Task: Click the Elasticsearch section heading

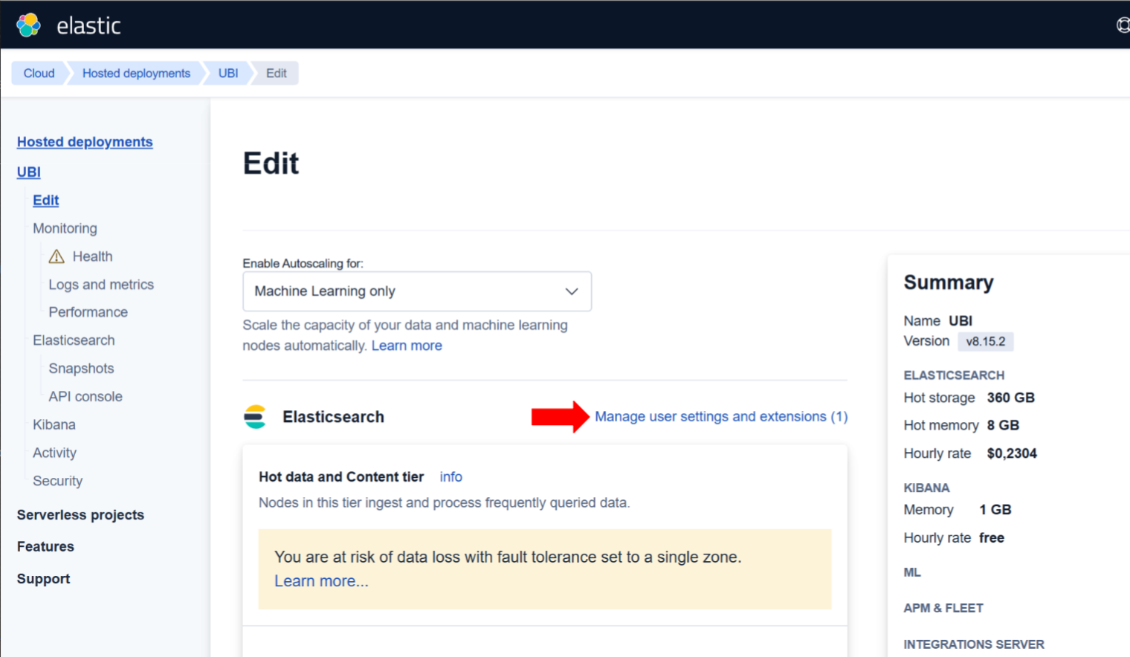Action: pos(333,417)
